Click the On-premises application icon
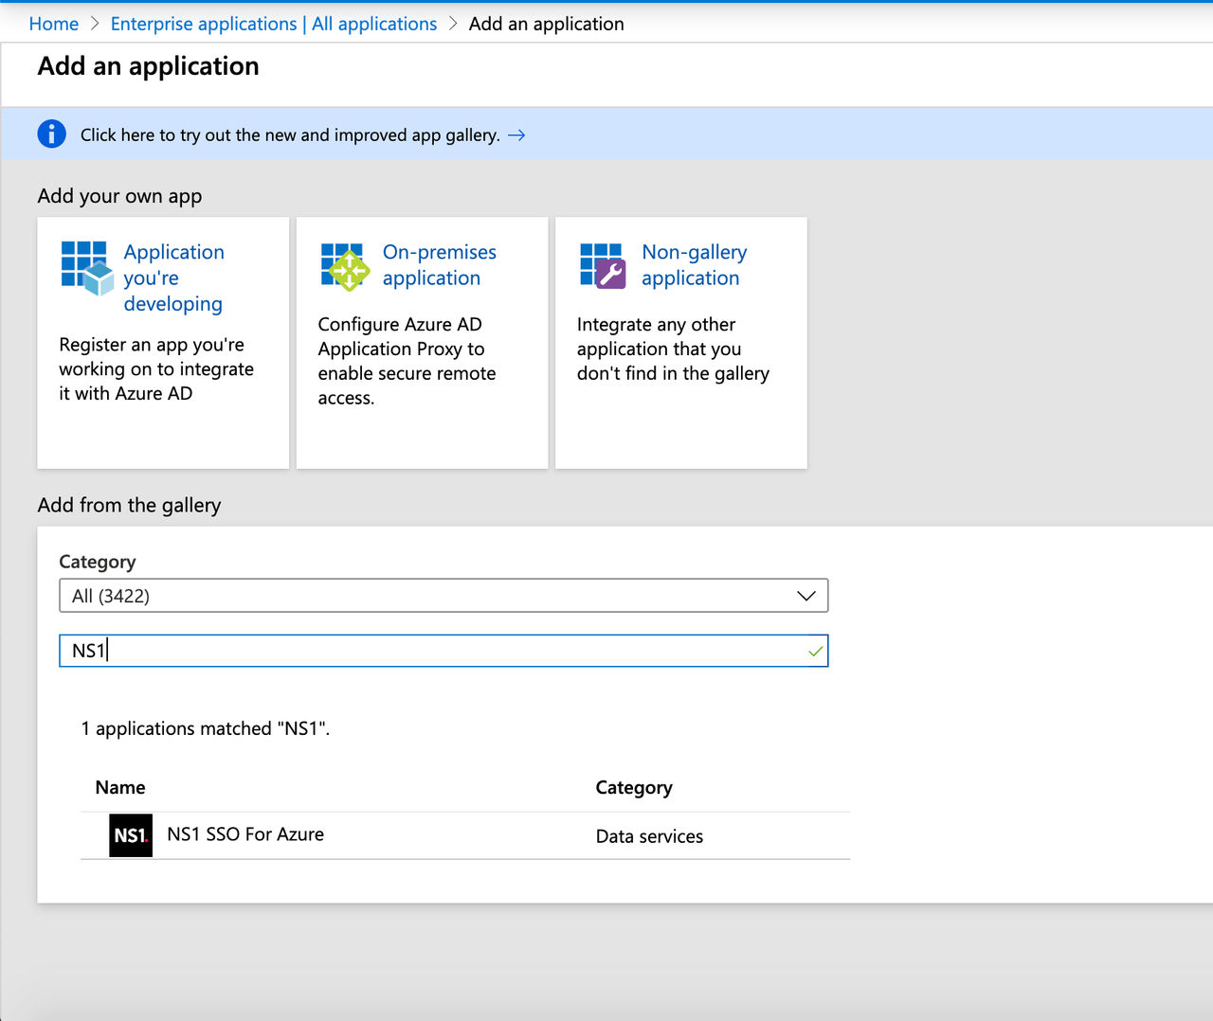The width and height of the screenshot is (1213, 1021). click(345, 266)
